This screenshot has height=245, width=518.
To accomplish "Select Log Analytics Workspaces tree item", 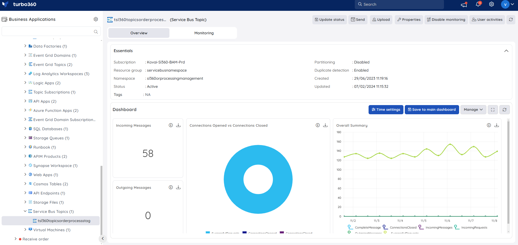I will coord(61,74).
